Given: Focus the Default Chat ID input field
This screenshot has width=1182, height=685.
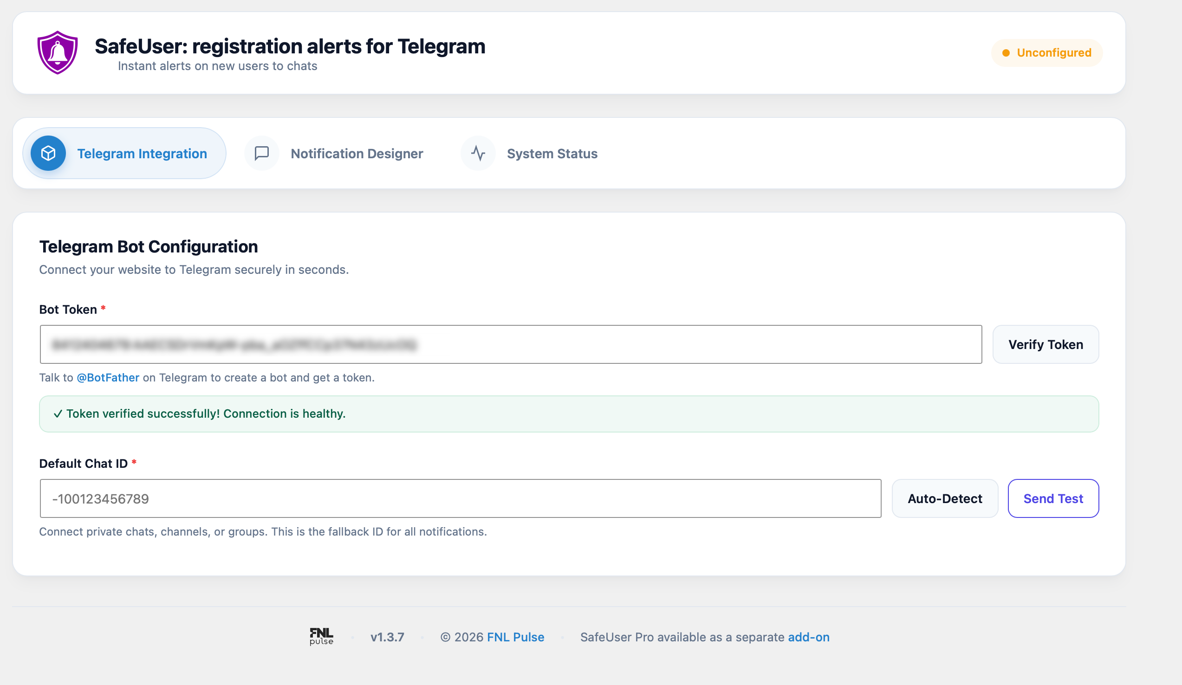Looking at the screenshot, I should point(461,498).
